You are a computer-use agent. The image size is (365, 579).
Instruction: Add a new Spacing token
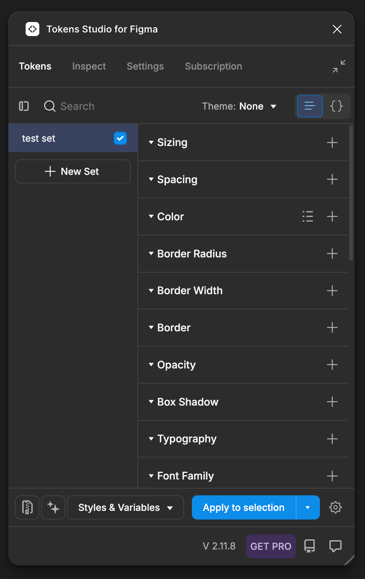coord(332,179)
